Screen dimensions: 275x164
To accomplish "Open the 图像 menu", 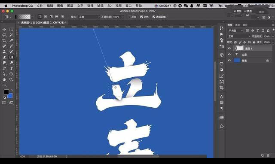I will [60, 6].
